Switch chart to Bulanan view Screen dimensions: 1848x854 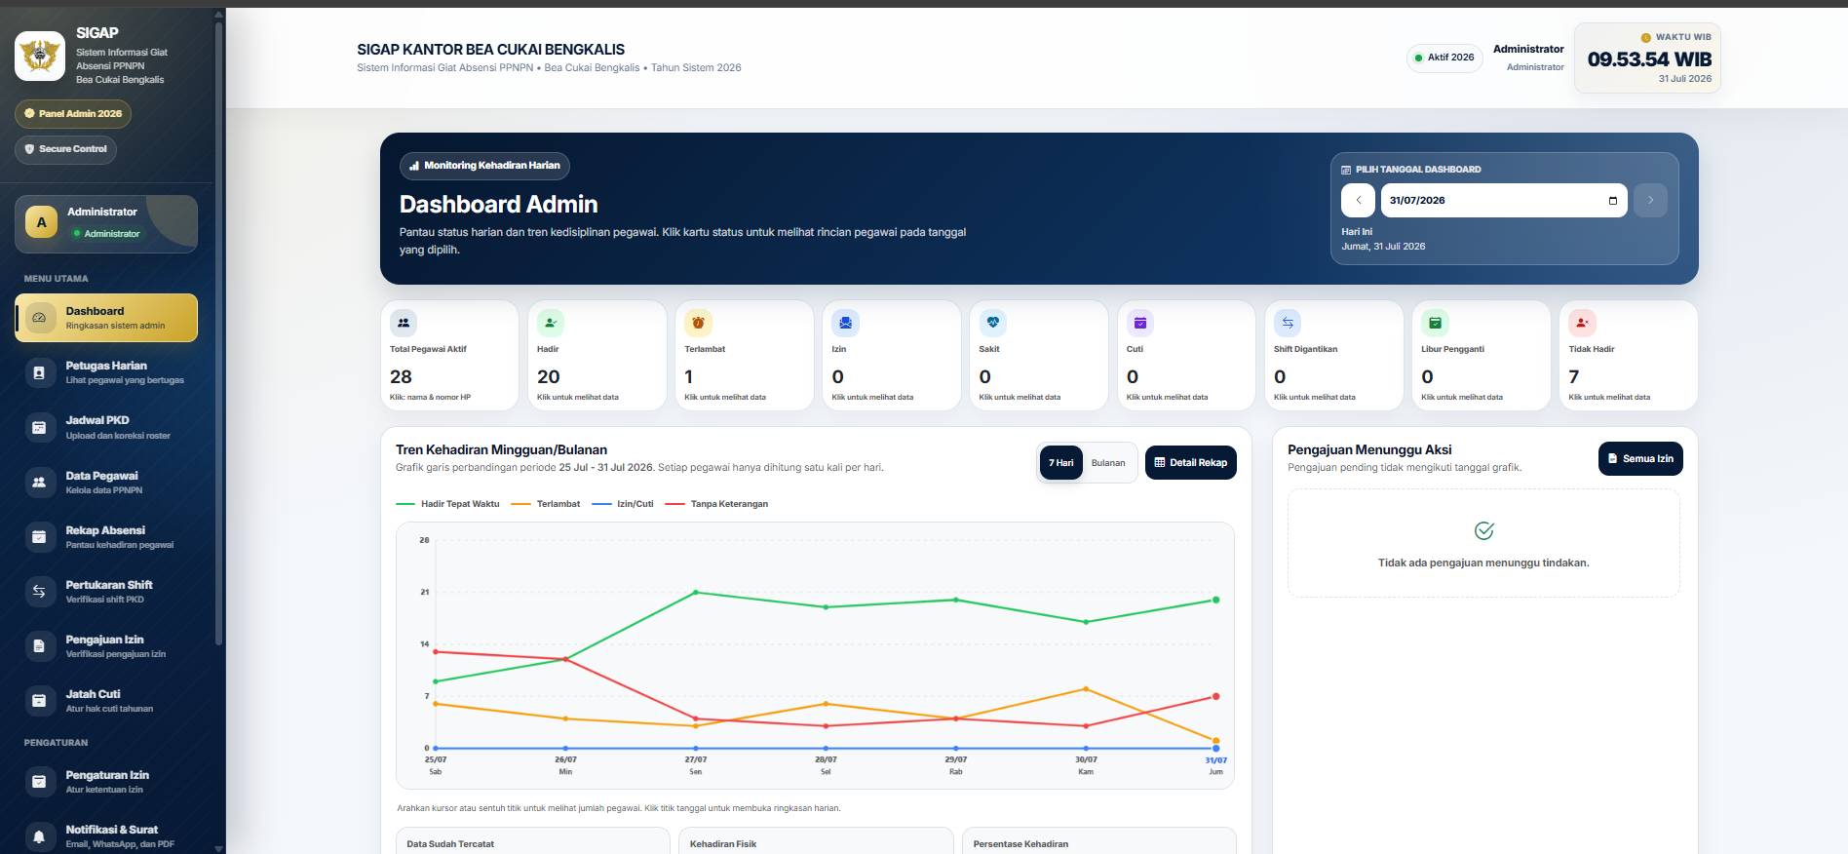(x=1108, y=463)
